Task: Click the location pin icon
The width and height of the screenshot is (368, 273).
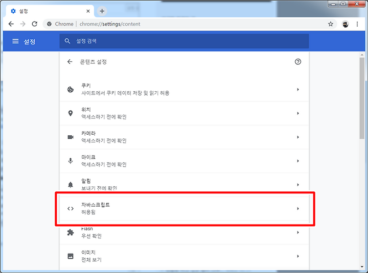Action: [71, 113]
